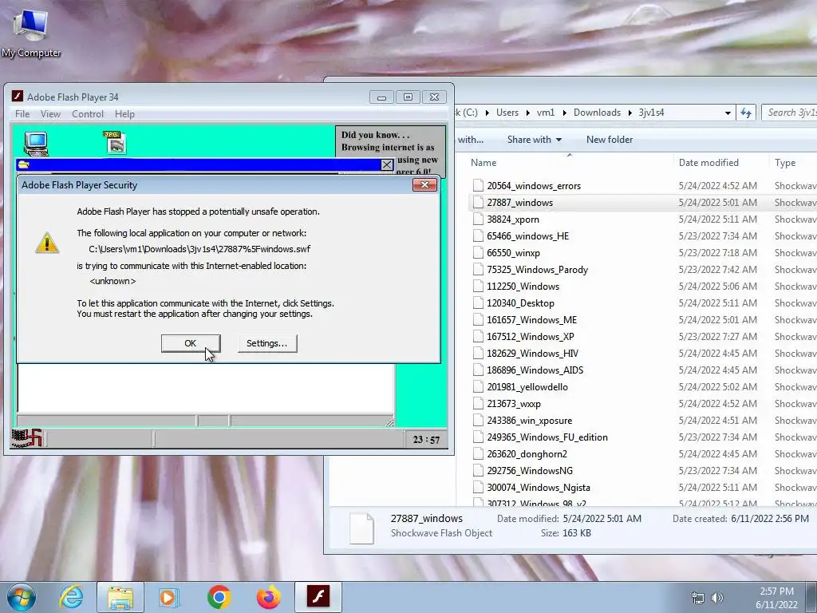Expand the arrow after vm1 breadcrumb

point(564,113)
